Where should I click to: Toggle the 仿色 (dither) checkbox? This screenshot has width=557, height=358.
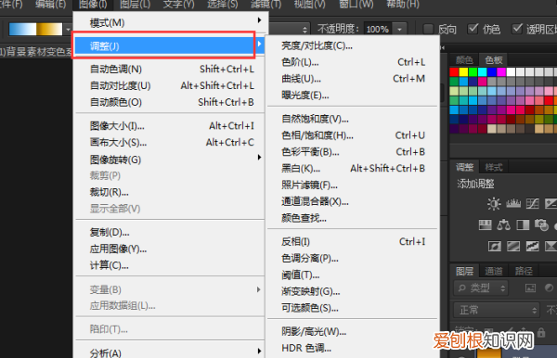pos(473,29)
